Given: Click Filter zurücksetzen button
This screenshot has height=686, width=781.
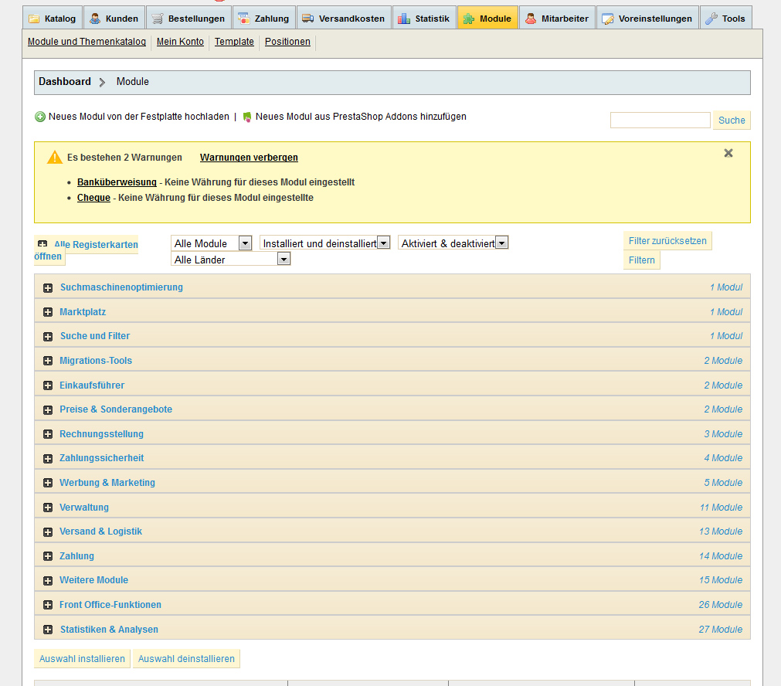Looking at the screenshot, I should (x=667, y=240).
